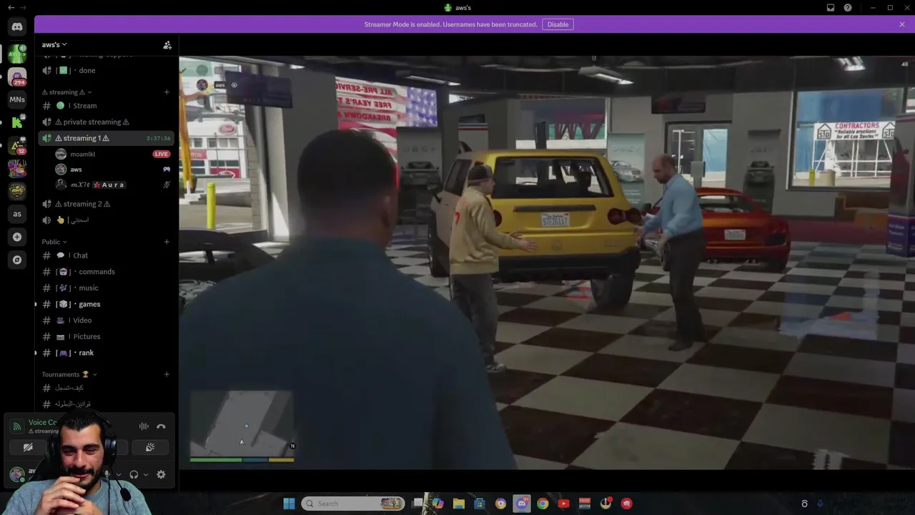
Task: Click the invite people icon beside aws's
Action: (167, 45)
